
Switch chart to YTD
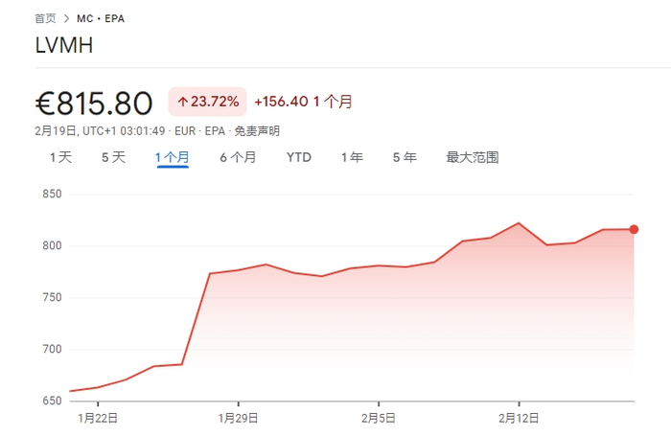[x=299, y=157]
